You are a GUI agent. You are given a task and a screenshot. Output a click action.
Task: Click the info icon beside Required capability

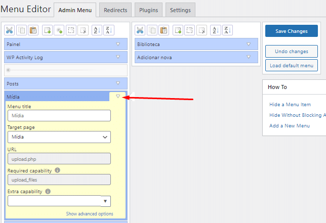point(57,170)
